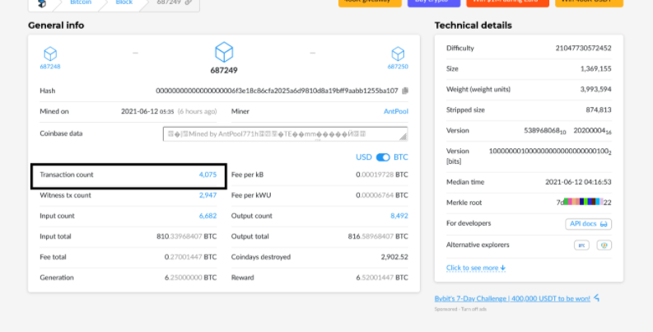Click the icon beside Bybit's 7-Day Challenge link
The height and width of the screenshot is (332, 653).
(x=597, y=298)
